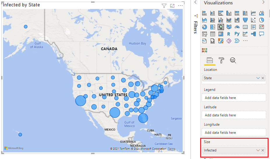Expand the Infected field dropdown chevron

click(258, 150)
